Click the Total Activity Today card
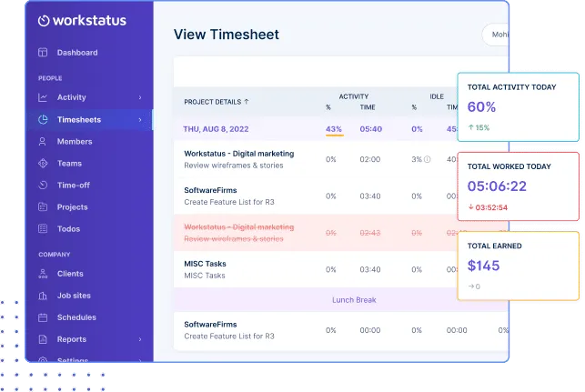Viewport: 585px width, 392px height. click(x=518, y=107)
